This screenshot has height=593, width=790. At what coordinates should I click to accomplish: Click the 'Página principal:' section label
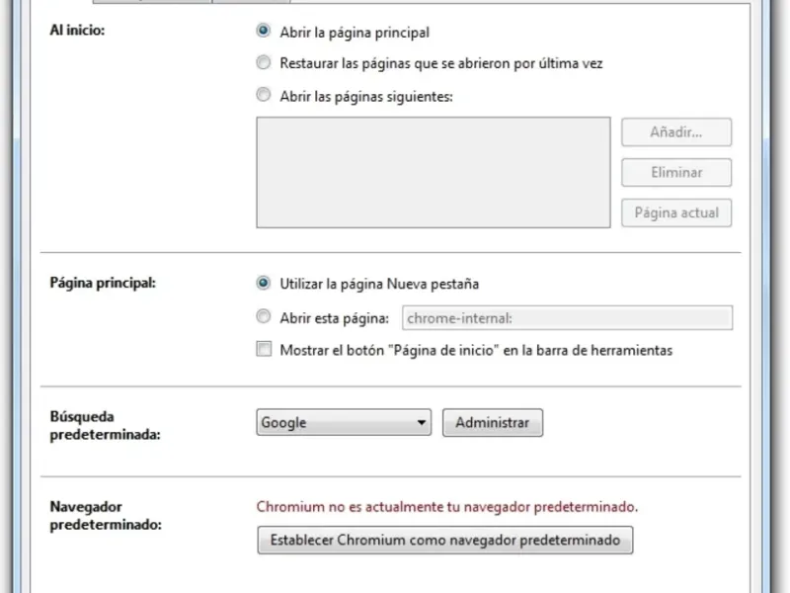pyautogui.click(x=103, y=283)
